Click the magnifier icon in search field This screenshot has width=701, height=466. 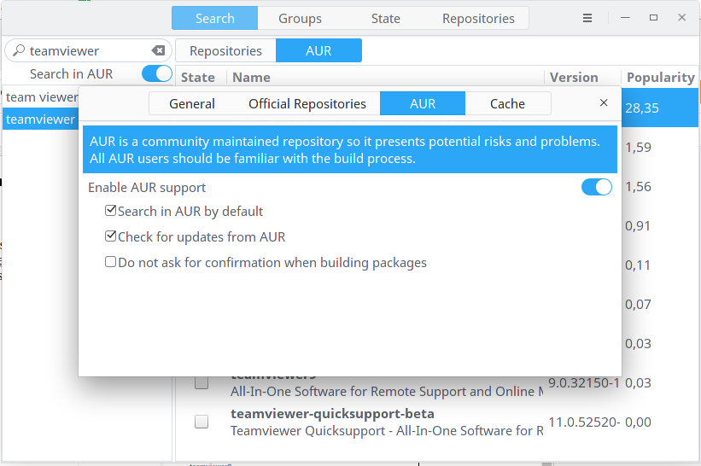pyautogui.click(x=18, y=50)
